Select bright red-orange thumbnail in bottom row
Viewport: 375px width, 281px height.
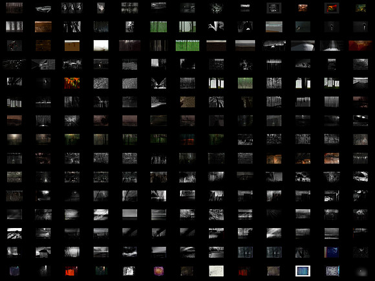pos(72,271)
